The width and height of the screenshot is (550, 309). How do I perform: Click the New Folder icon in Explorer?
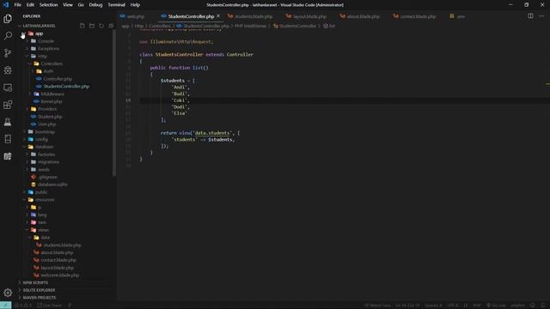tap(92, 26)
